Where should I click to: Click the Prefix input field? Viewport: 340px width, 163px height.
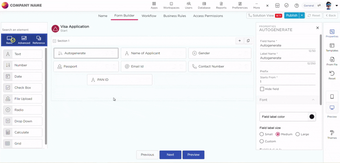(x=287, y=71)
